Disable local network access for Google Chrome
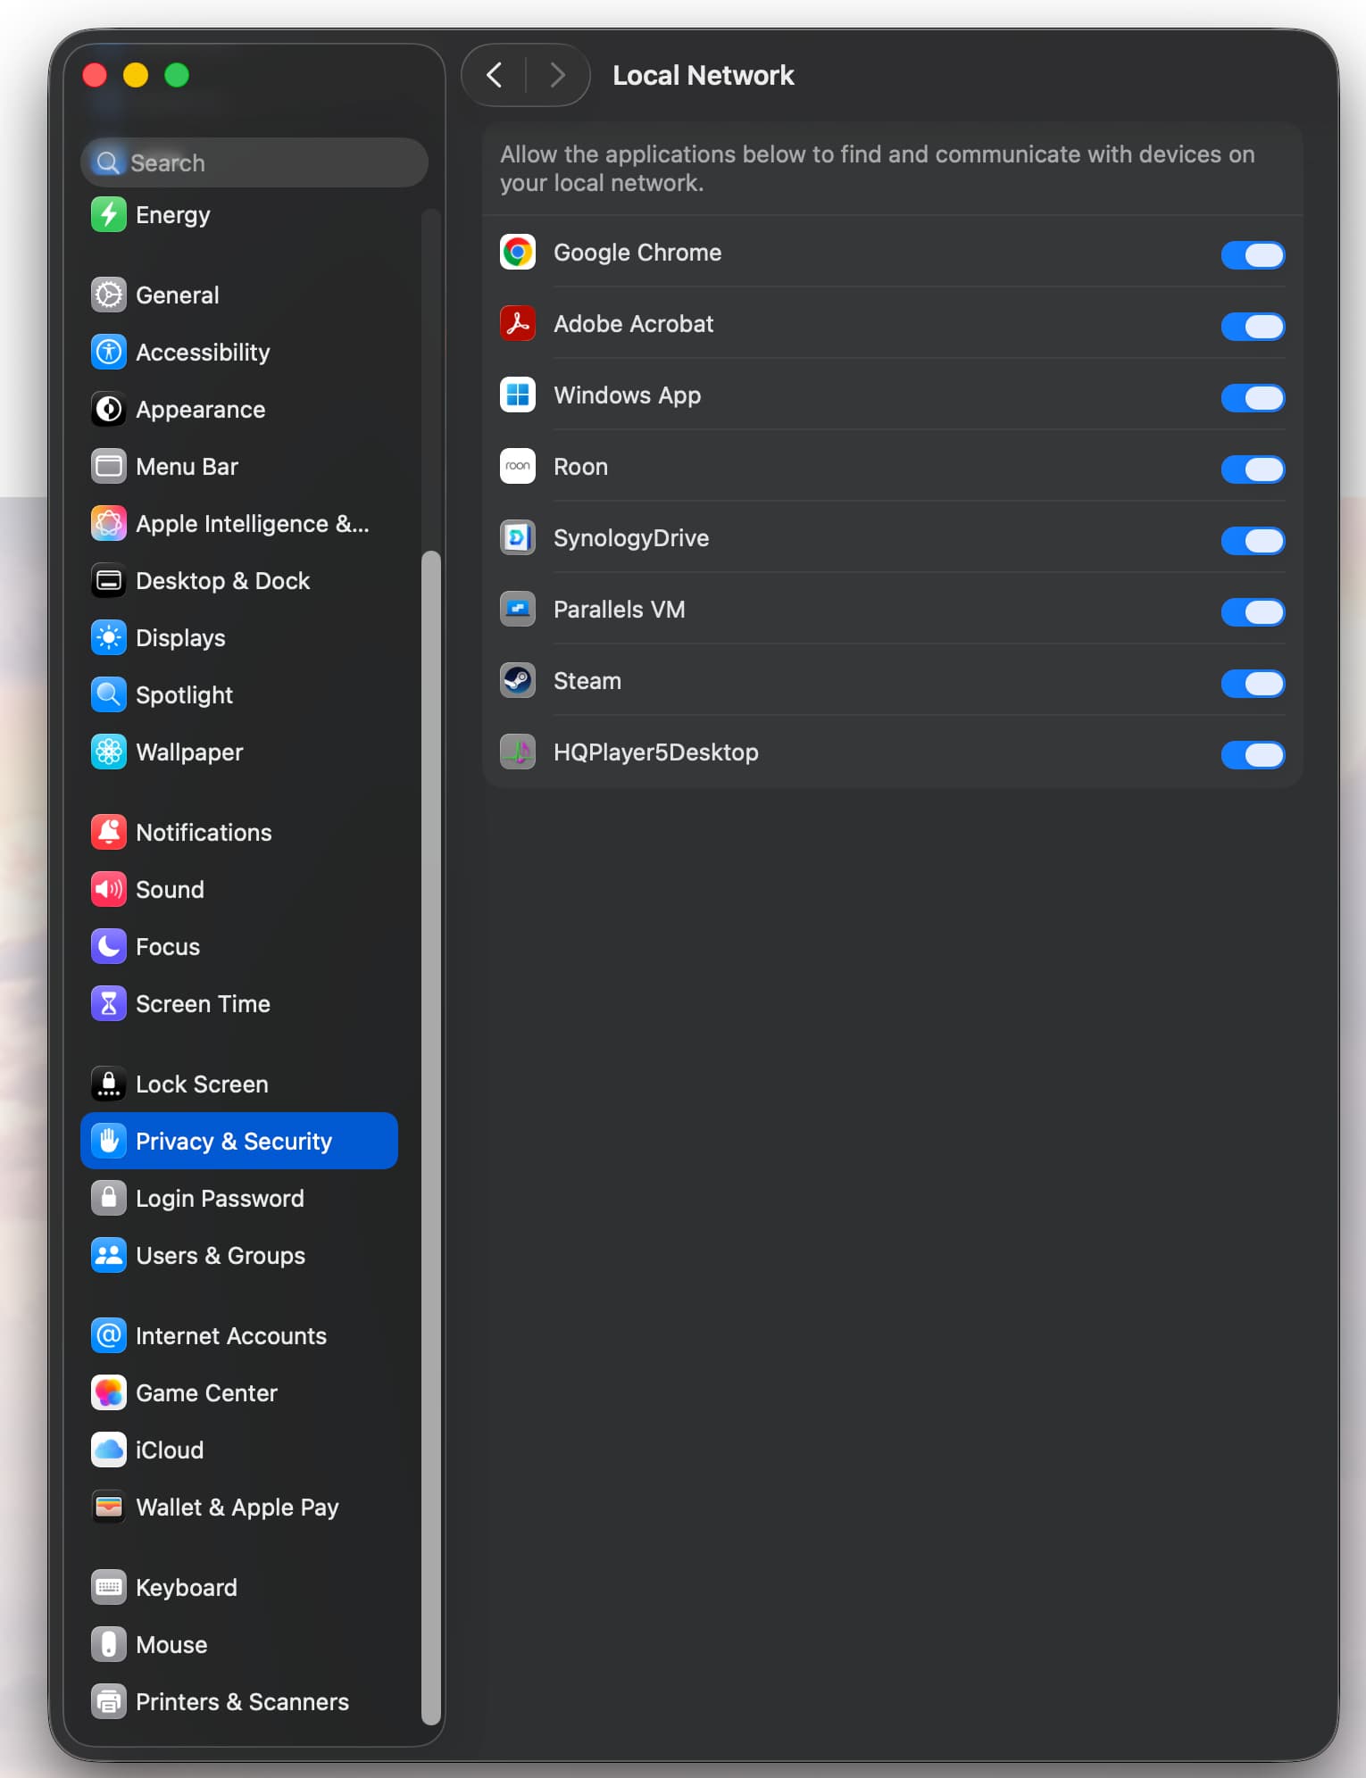1366x1778 pixels. click(x=1252, y=255)
